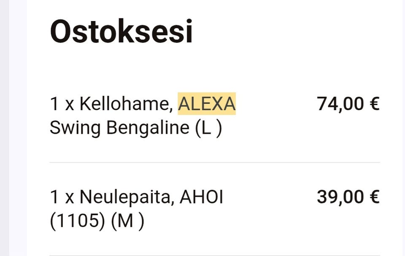Click the (1105) product code
Image resolution: width=405 pixels, height=256 pixels.
[x=77, y=221]
